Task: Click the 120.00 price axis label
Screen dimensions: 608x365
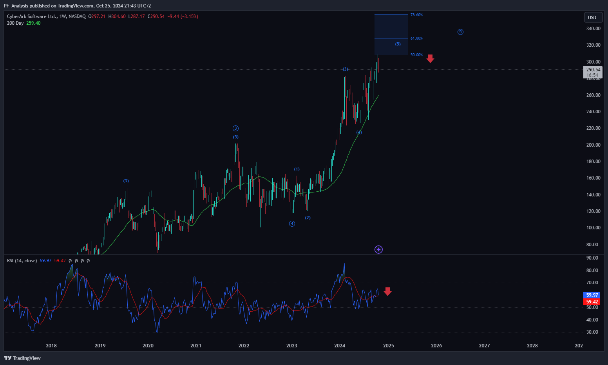Action: point(593,211)
